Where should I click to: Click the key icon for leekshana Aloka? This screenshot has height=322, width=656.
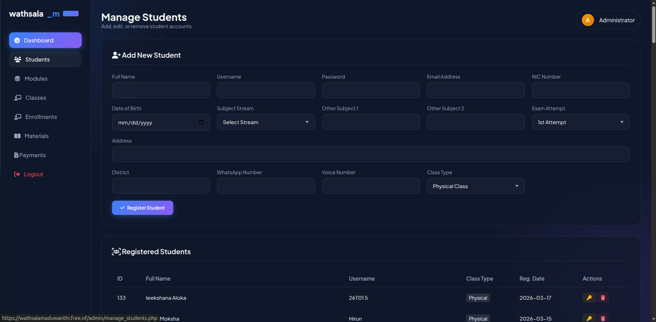coord(589,298)
